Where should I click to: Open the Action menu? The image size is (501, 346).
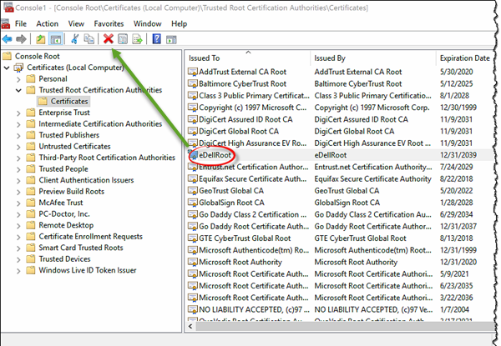[47, 24]
